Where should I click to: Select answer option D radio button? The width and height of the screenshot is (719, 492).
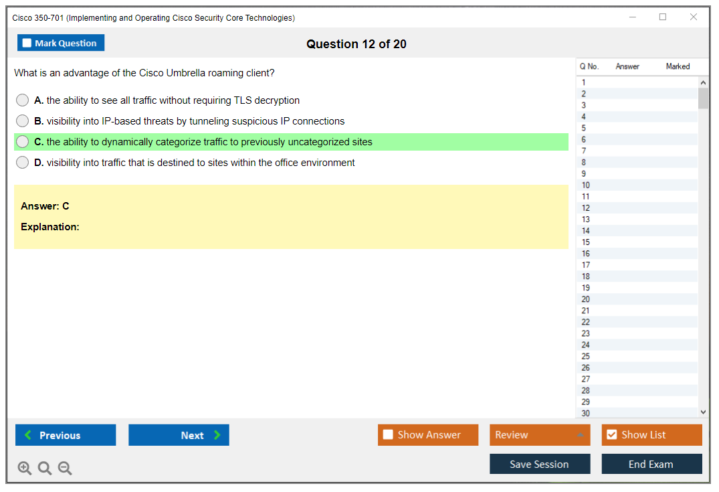point(22,162)
